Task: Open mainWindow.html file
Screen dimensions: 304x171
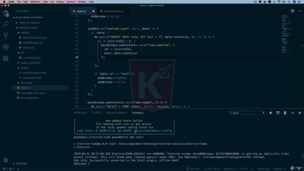Action: tap(34, 73)
